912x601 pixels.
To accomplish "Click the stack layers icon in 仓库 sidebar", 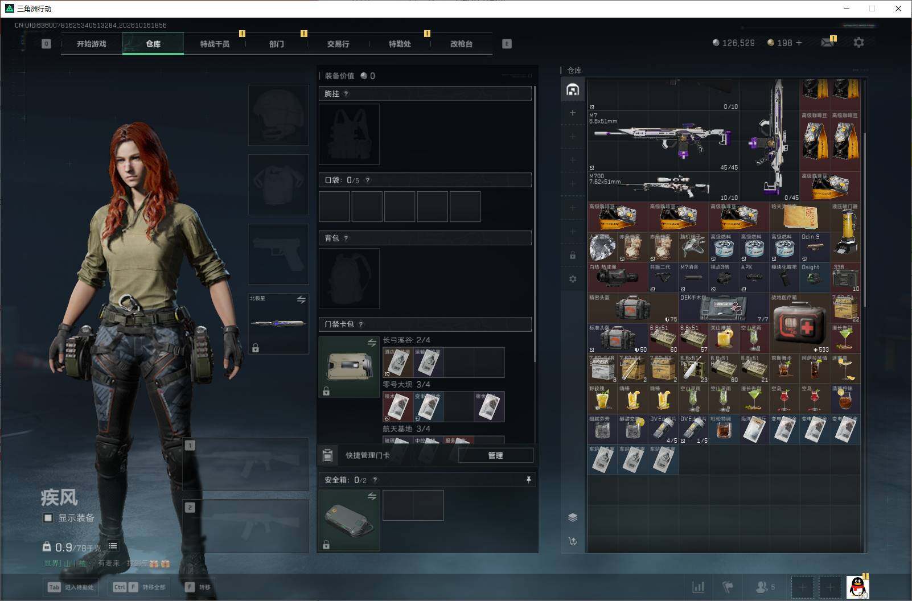I will pyautogui.click(x=573, y=517).
